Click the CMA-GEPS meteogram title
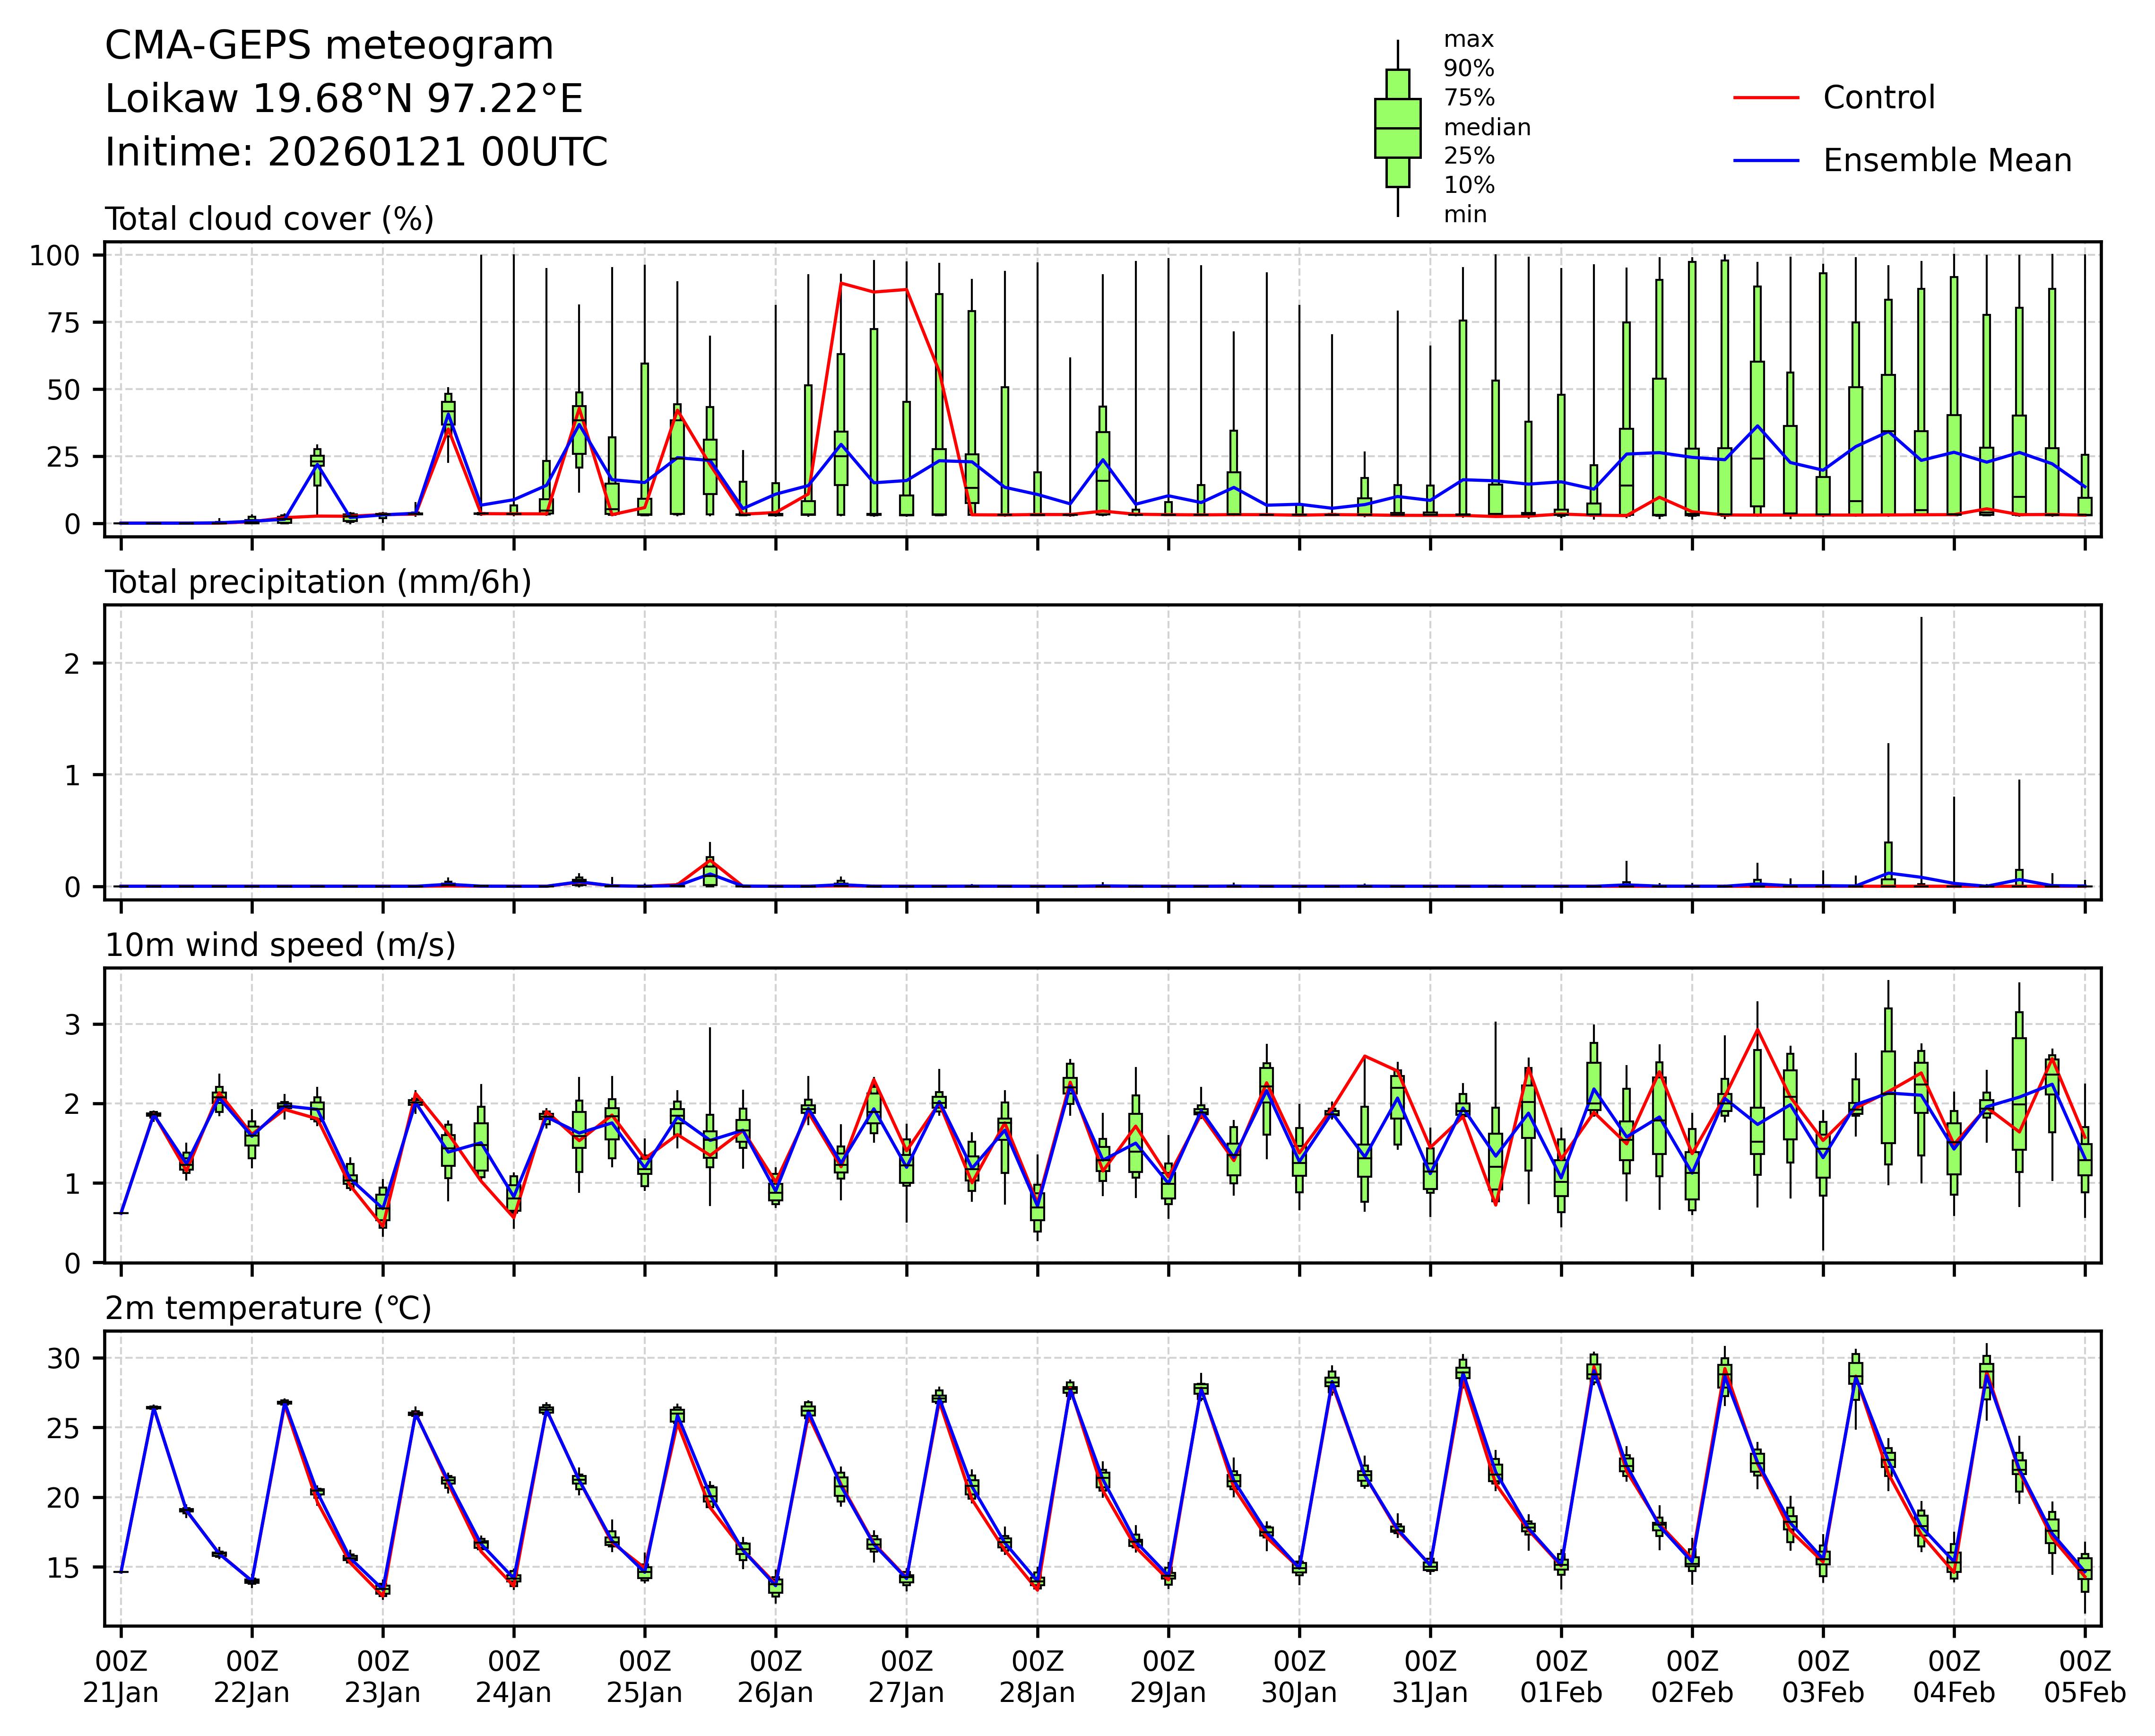Viewport: 2155px width, 1736px height. click(x=329, y=46)
